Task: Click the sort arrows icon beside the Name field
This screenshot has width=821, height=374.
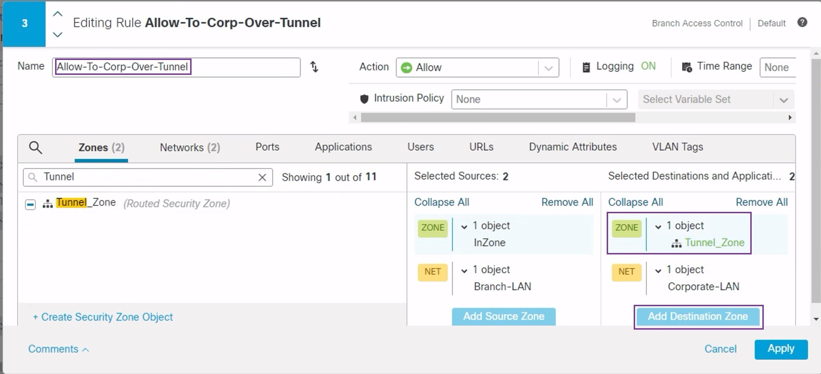Action: pos(314,67)
